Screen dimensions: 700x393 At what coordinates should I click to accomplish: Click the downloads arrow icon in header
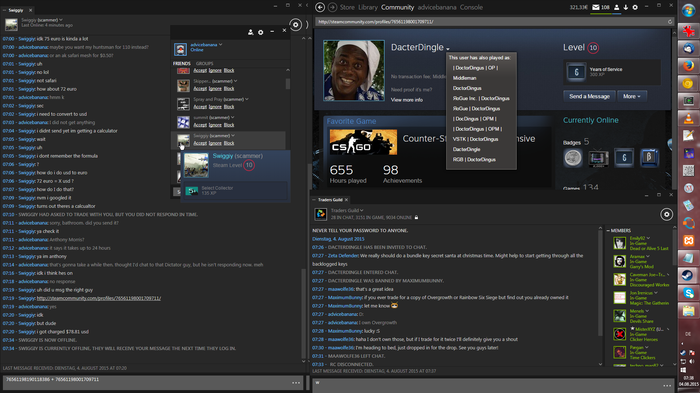[626, 7]
